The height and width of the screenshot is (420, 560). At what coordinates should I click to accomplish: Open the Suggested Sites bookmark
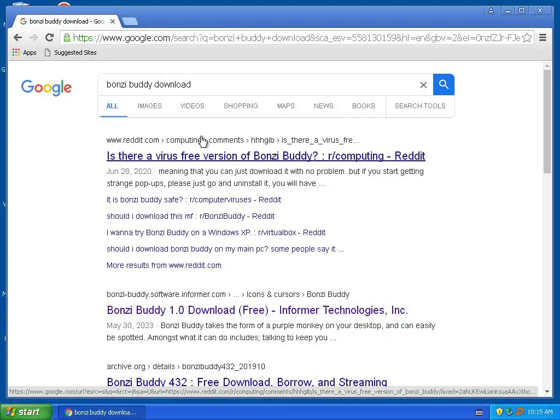point(71,52)
